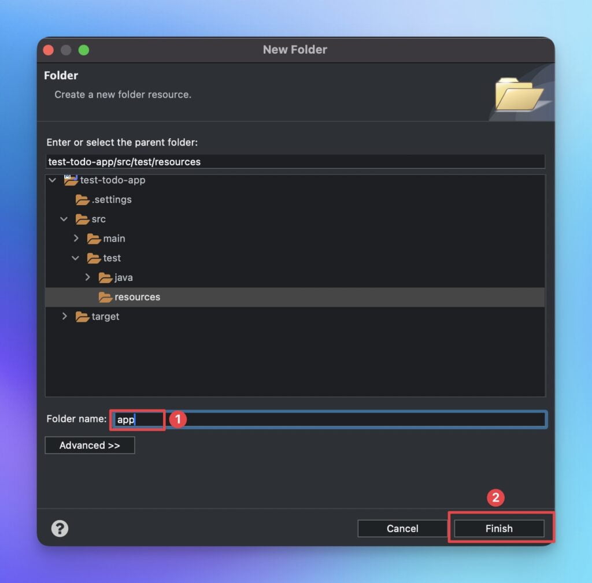Open the Advanced >> options
Image resolution: width=592 pixels, height=583 pixels.
pyautogui.click(x=90, y=445)
